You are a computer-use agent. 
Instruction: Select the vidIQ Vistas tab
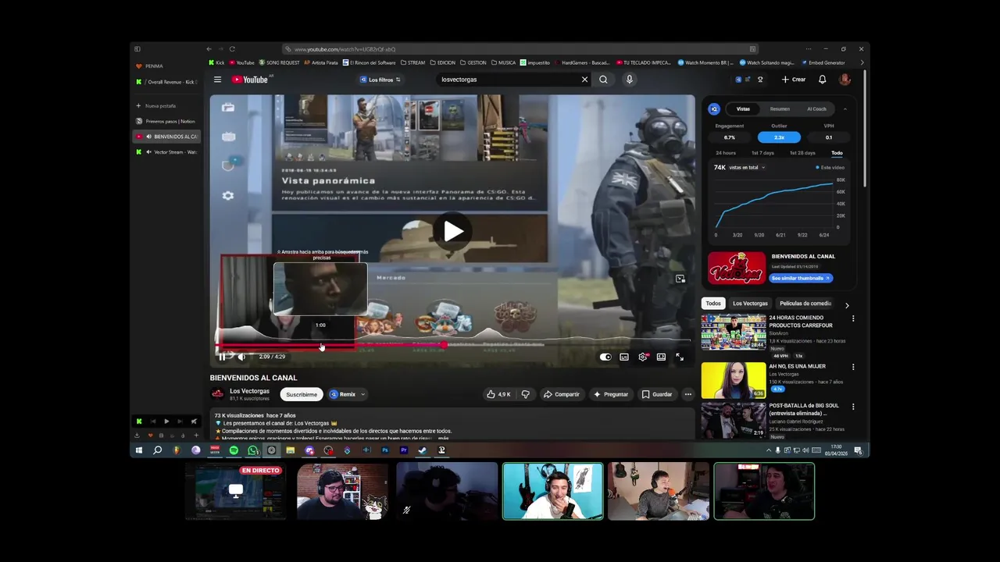tap(743, 109)
